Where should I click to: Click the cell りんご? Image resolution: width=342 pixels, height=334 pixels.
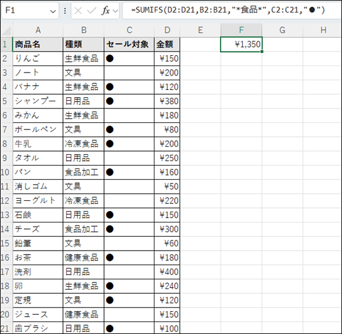38,59
